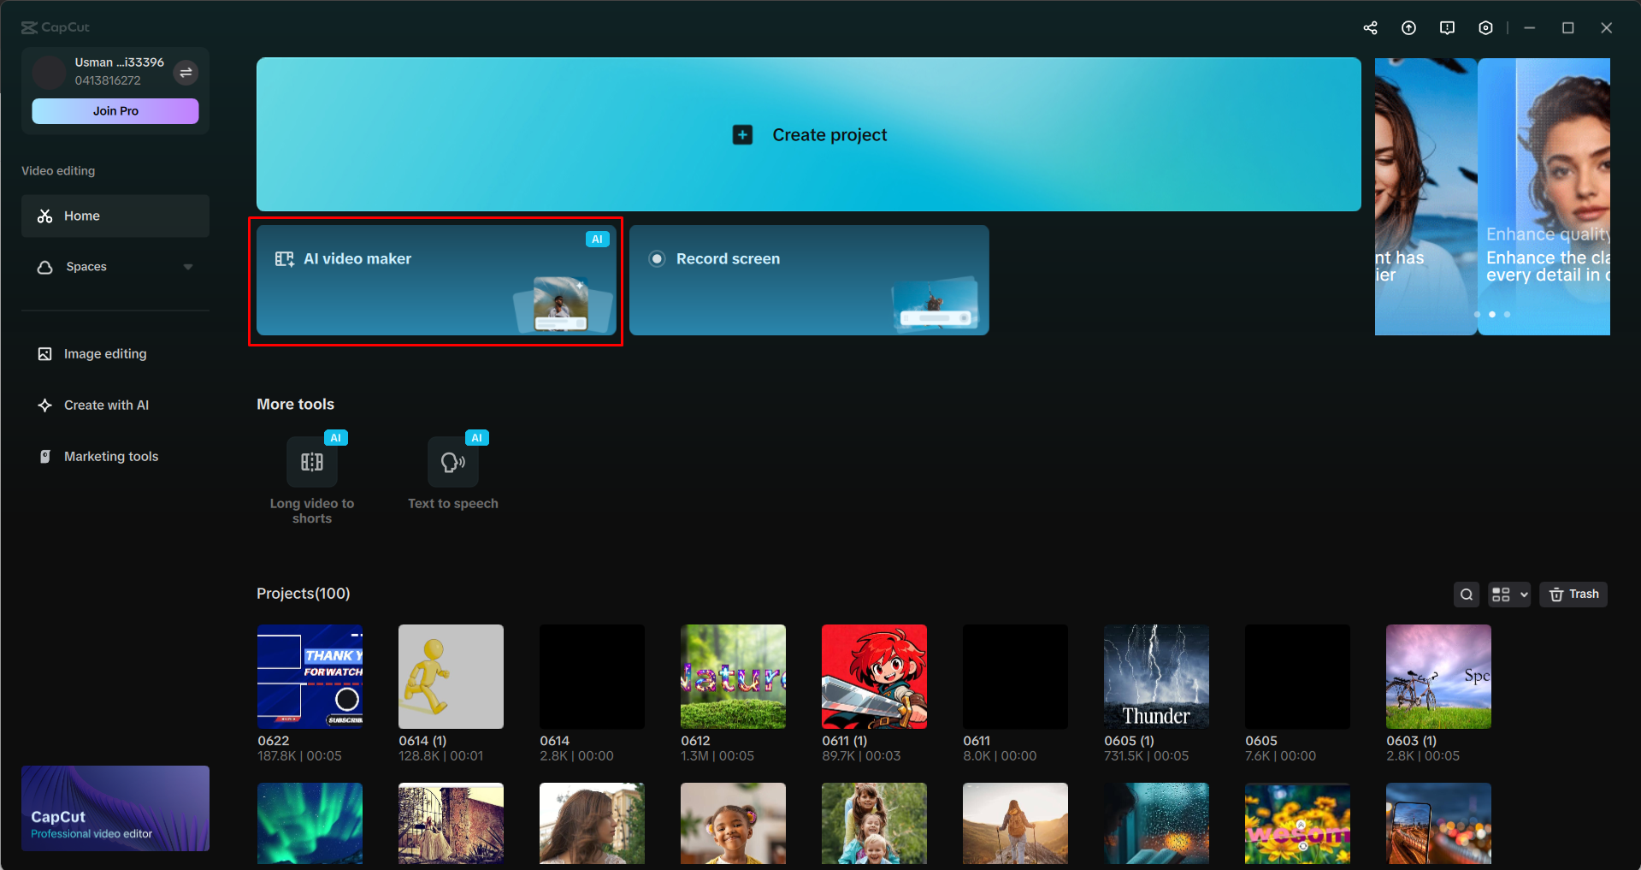Send feedback using the feedback bubble icon
This screenshot has height=870, width=1641.
pos(1447,27)
